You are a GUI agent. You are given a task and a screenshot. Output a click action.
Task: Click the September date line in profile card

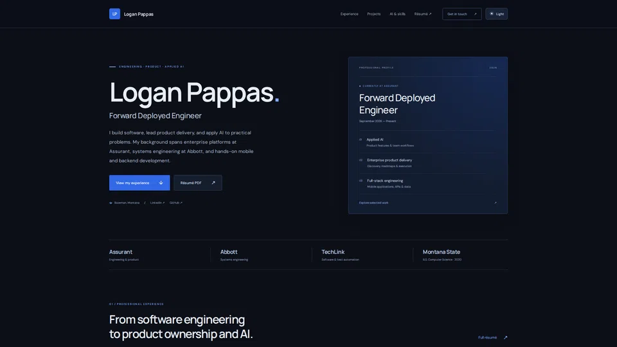pyautogui.click(x=377, y=121)
